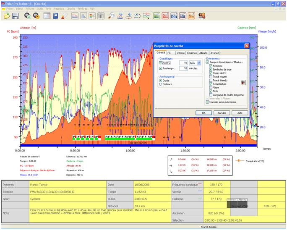Click the Aide help button
Viewport: 287px width, 230px height.
point(240,112)
